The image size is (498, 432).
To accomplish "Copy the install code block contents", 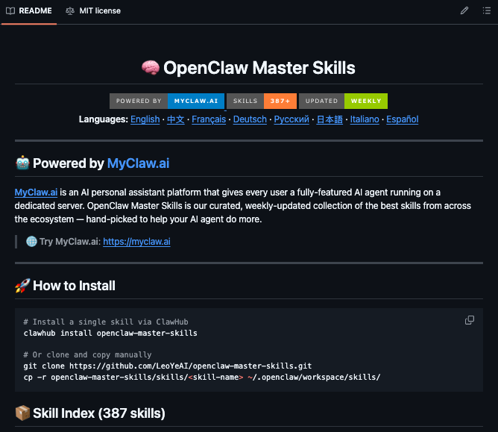I will [470, 320].
